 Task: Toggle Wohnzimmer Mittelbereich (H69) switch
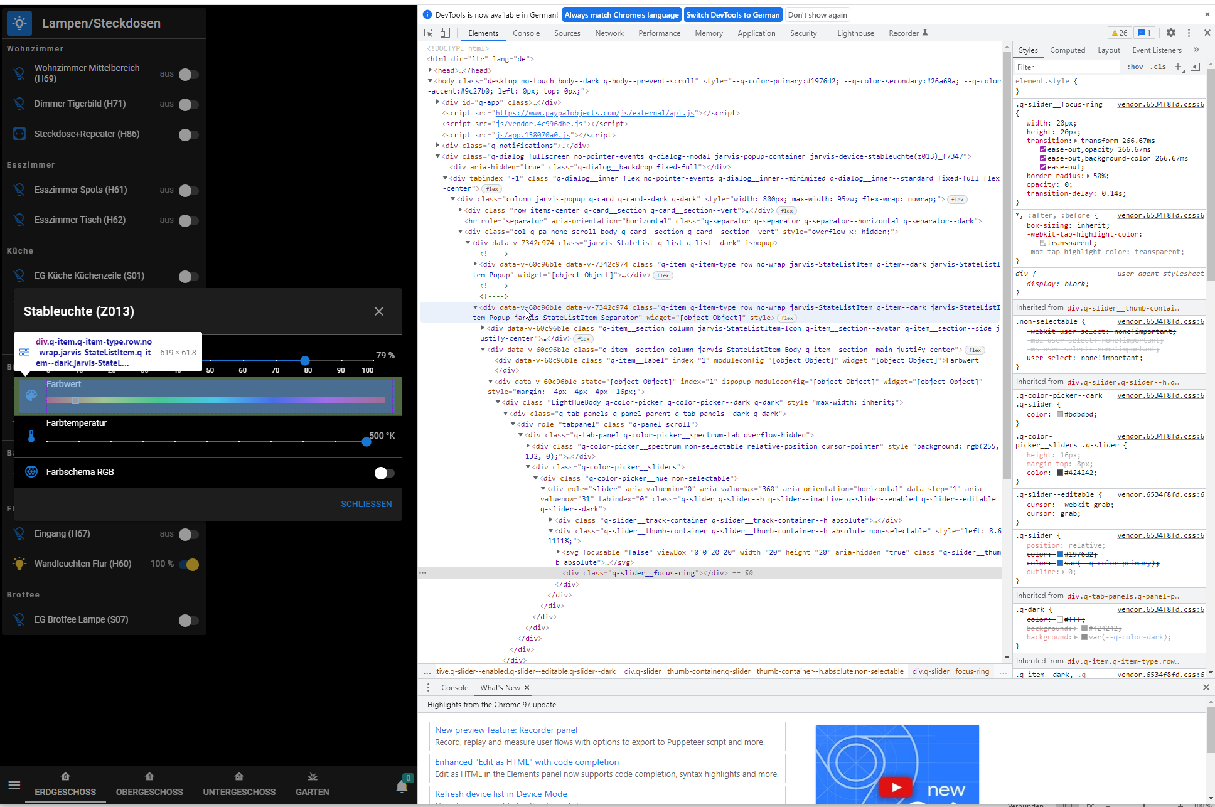pos(188,74)
